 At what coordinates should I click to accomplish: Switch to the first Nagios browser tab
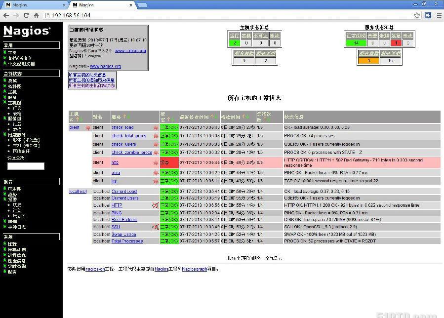[35, 5]
